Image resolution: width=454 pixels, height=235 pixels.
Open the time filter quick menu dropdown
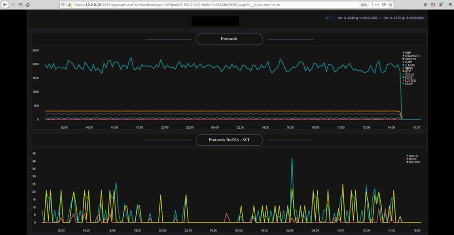pyautogui.click(x=328, y=18)
